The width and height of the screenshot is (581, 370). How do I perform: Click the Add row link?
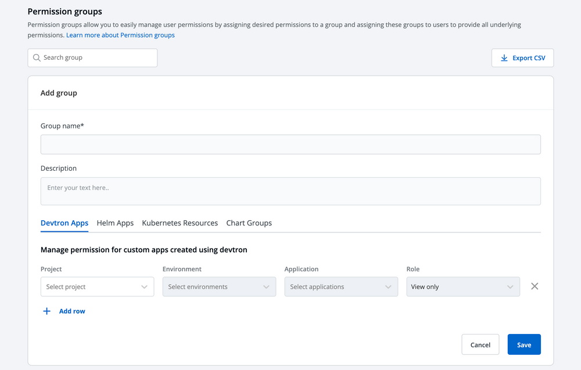pyautogui.click(x=71, y=311)
